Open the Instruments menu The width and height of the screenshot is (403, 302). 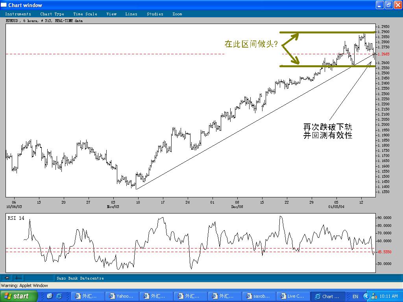[18, 14]
